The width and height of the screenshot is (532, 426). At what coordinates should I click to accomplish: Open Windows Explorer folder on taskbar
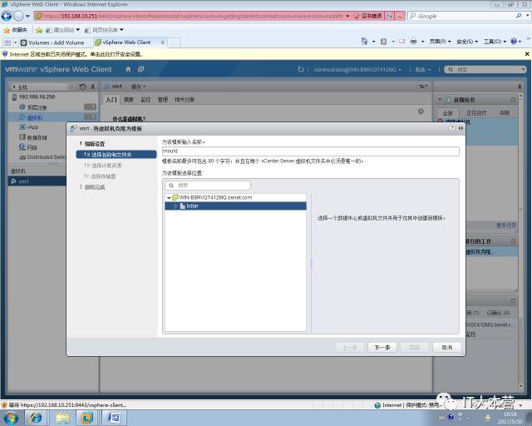pyautogui.click(x=62, y=418)
